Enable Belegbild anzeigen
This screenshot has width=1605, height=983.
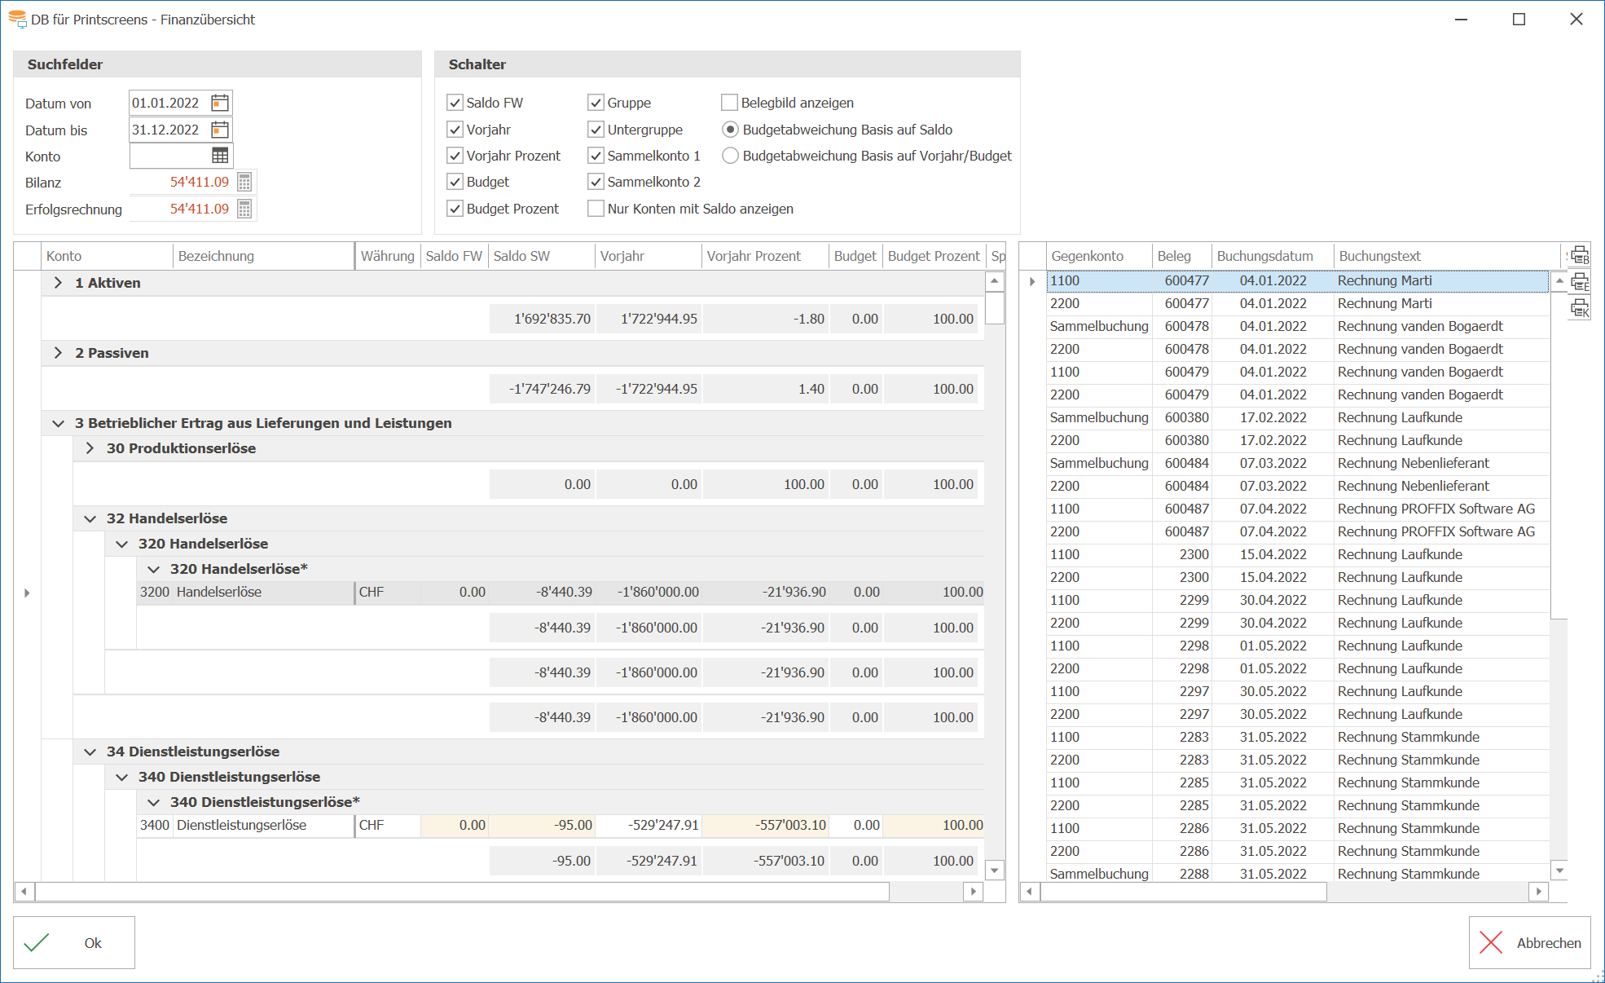729,103
